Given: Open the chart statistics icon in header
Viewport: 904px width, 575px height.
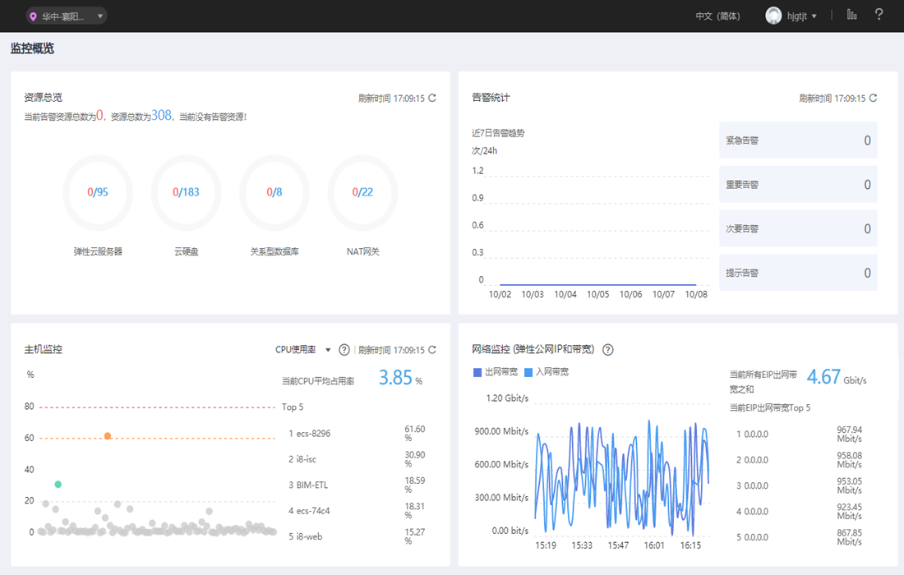Looking at the screenshot, I should click(851, 15).
